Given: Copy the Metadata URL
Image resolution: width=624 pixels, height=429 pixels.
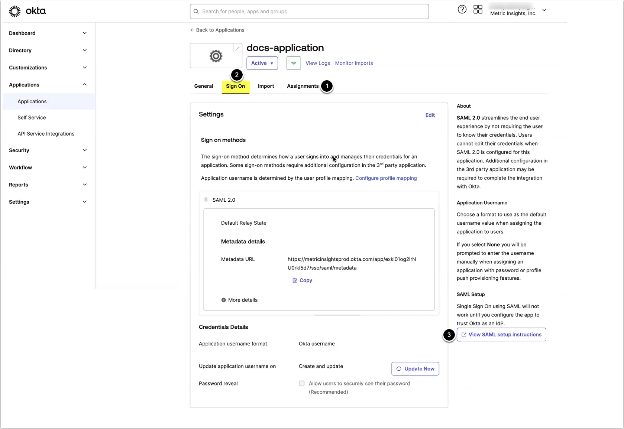Looking at the screenshot, I should [x=302, y=280].
